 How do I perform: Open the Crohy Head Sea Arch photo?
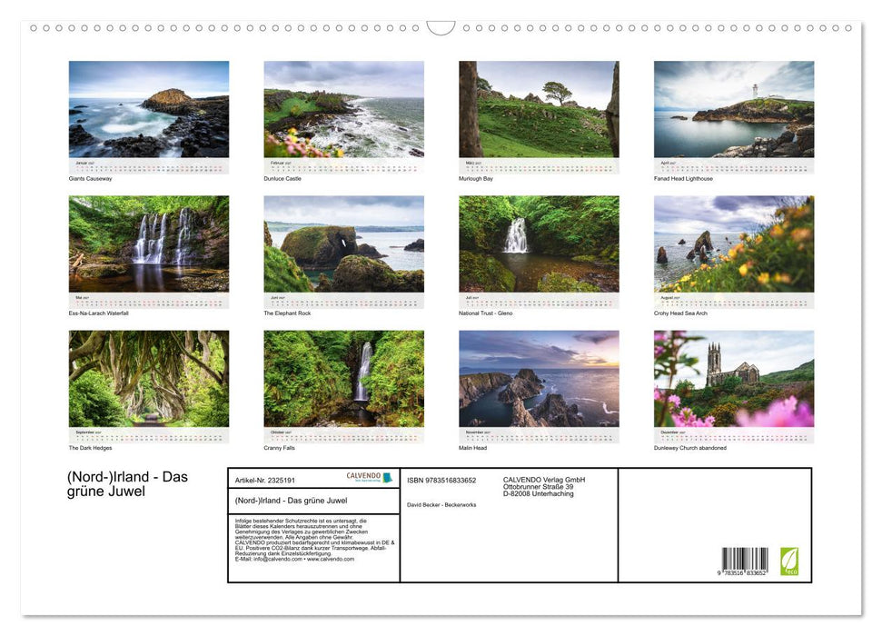(734, 243)
